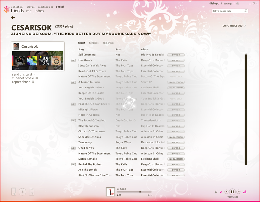Switch to the me section
The height and width of the screenshot is (202, 260).
pos(29,11)
